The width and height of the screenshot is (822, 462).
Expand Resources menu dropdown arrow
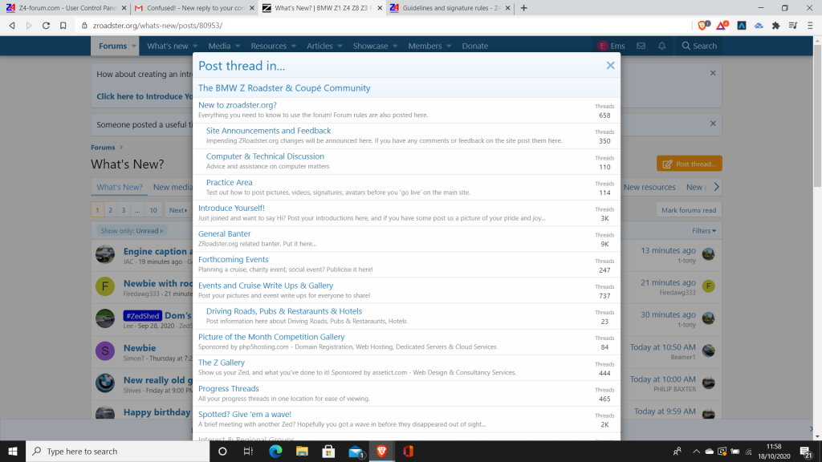[294, 46]
